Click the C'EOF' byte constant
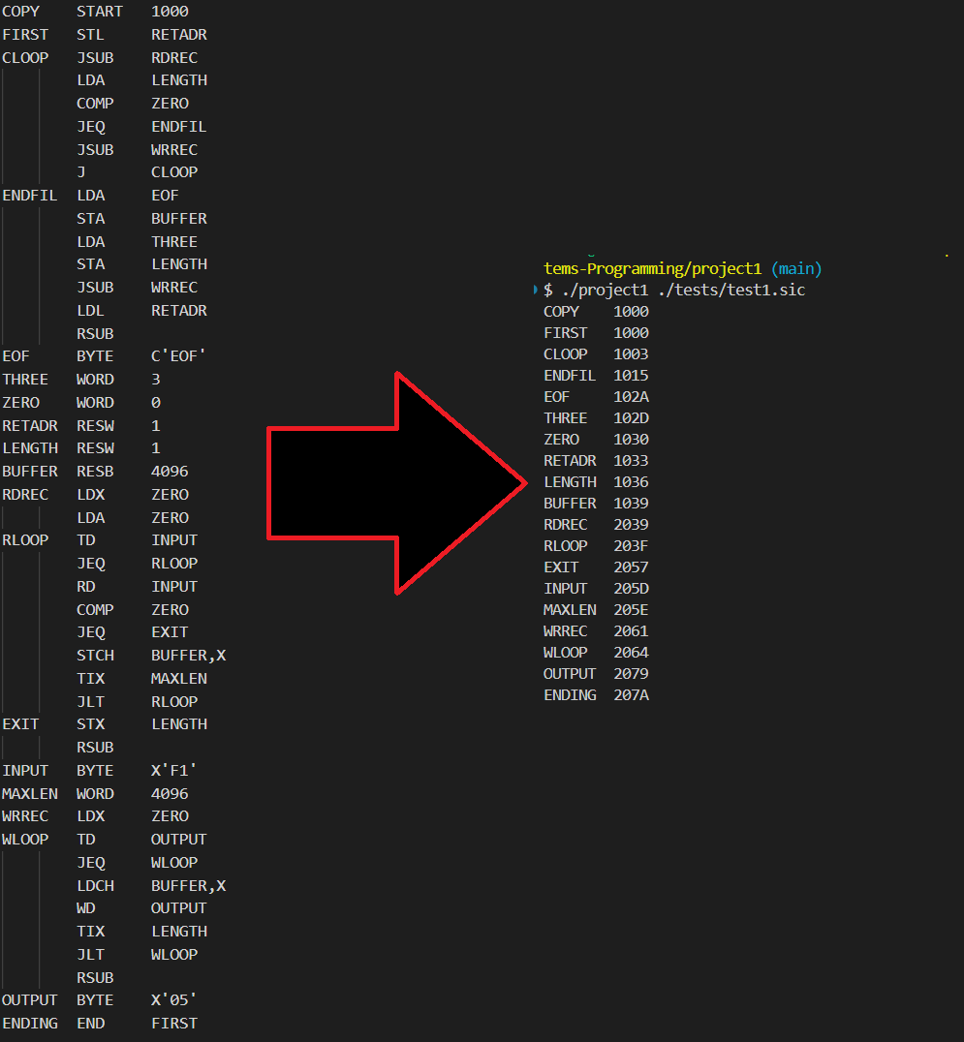Screen dimensions: 964x1042 tap(178, 356)
